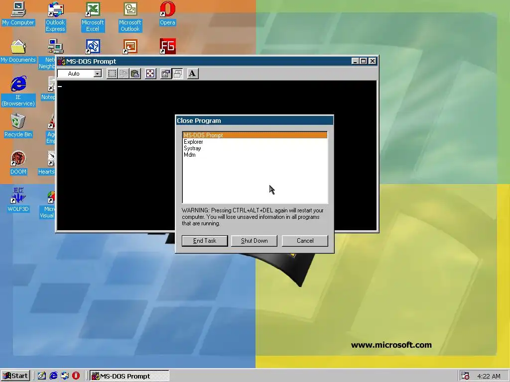The width and height of the screenshot is (510, 382).
Task: Open the MS-DOS Prompt title bar system menu icon
Action: coord(61,61)
